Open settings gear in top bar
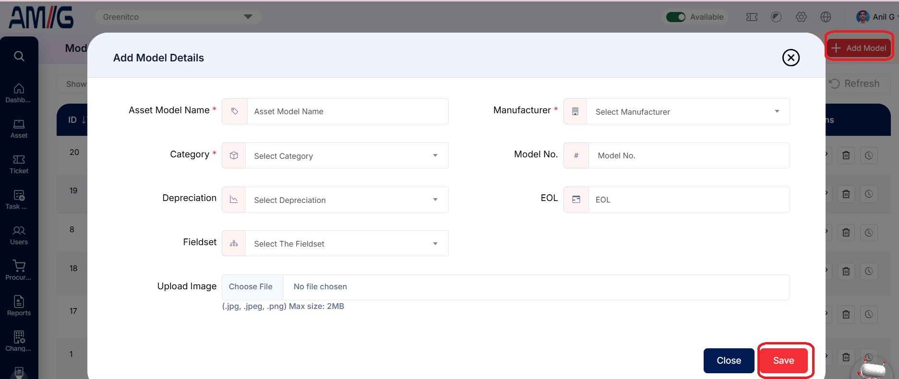899x379 pixels. [801, 17]
